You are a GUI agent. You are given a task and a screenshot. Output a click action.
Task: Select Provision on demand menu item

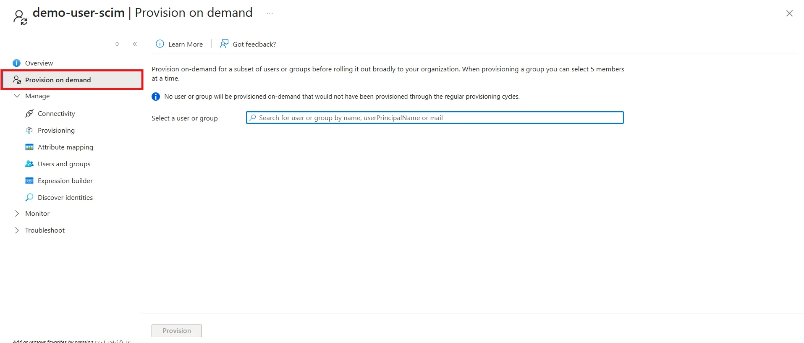(x=72, y=80)
